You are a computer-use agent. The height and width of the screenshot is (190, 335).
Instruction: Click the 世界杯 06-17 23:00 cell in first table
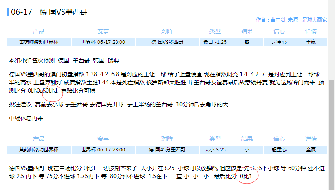(103, 42)
